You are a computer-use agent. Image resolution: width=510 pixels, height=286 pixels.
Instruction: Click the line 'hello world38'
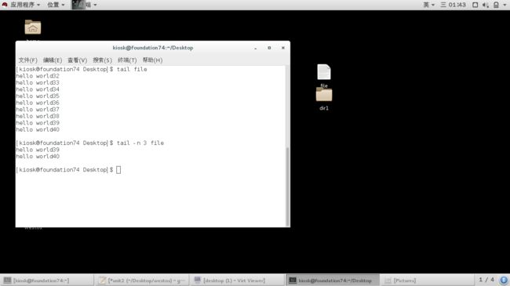coord(38,116)
